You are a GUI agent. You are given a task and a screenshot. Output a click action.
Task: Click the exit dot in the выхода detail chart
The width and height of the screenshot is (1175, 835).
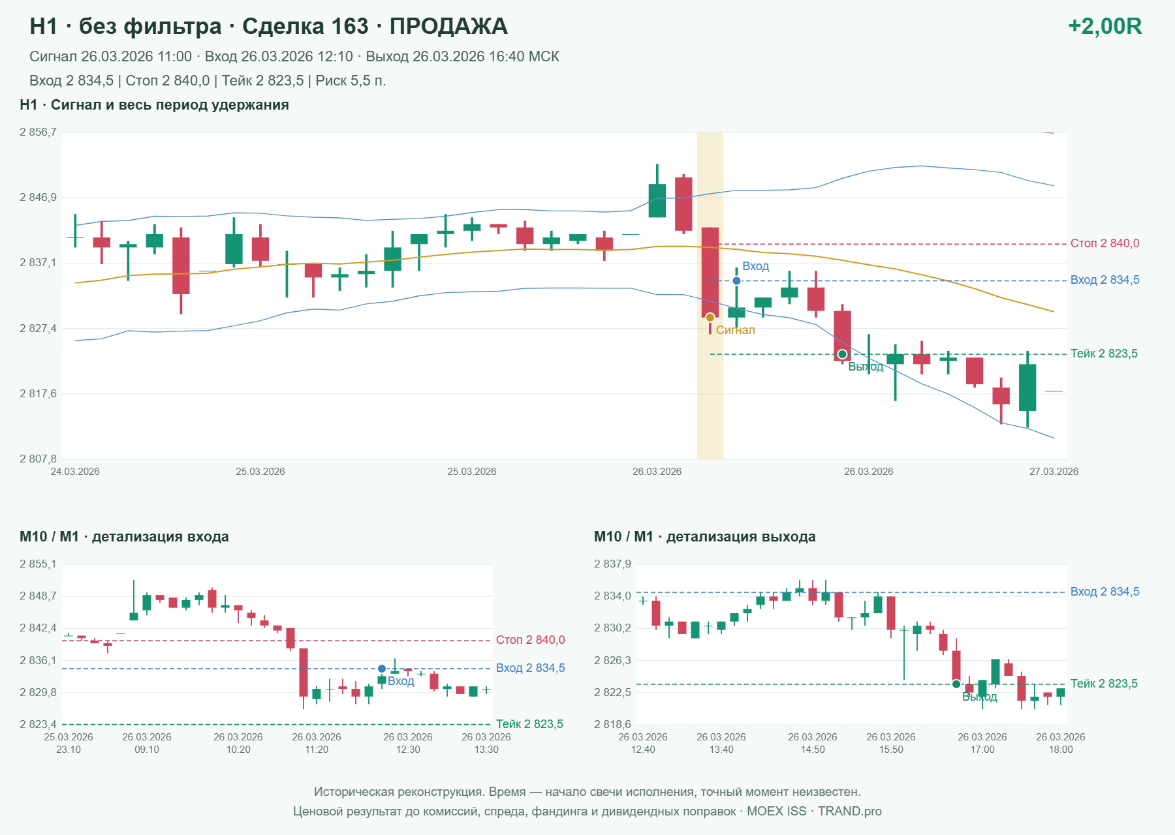pos(956,684)
